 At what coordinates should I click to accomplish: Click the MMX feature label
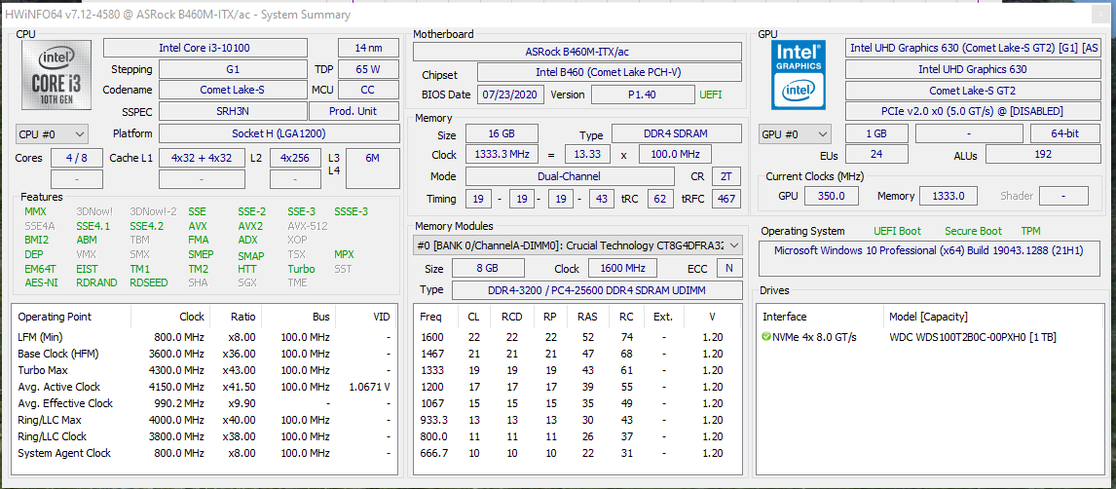(x=35, y=211)
